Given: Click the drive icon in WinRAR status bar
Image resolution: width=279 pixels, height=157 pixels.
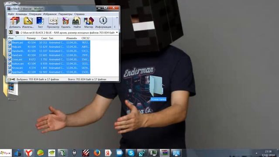Looking at the screenshot, I should (x=9, y=79).
